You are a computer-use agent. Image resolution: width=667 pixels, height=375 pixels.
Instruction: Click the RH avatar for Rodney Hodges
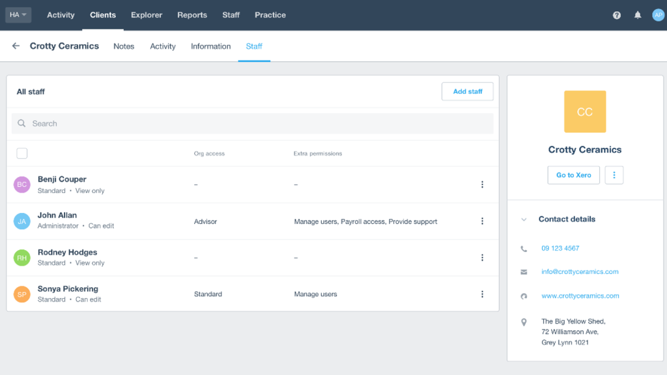pyautogui.click(x=21, y=258)
